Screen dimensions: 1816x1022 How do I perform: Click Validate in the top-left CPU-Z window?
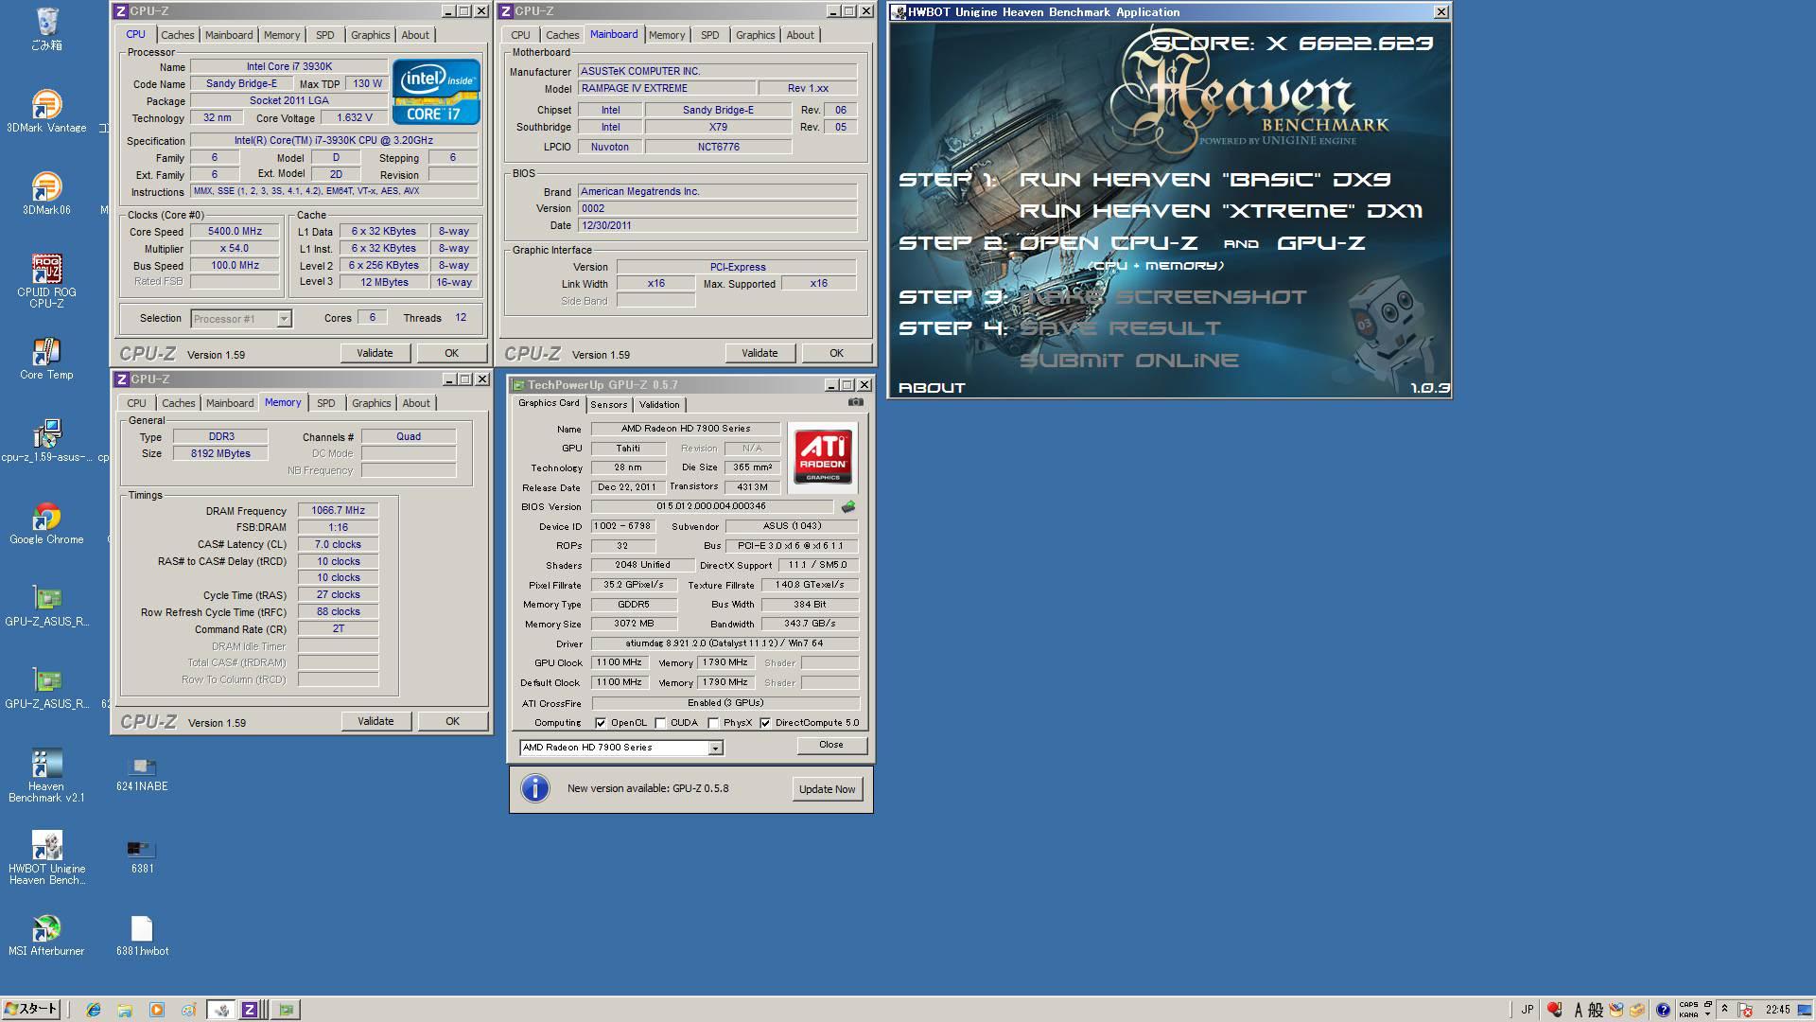click(375, 353)
